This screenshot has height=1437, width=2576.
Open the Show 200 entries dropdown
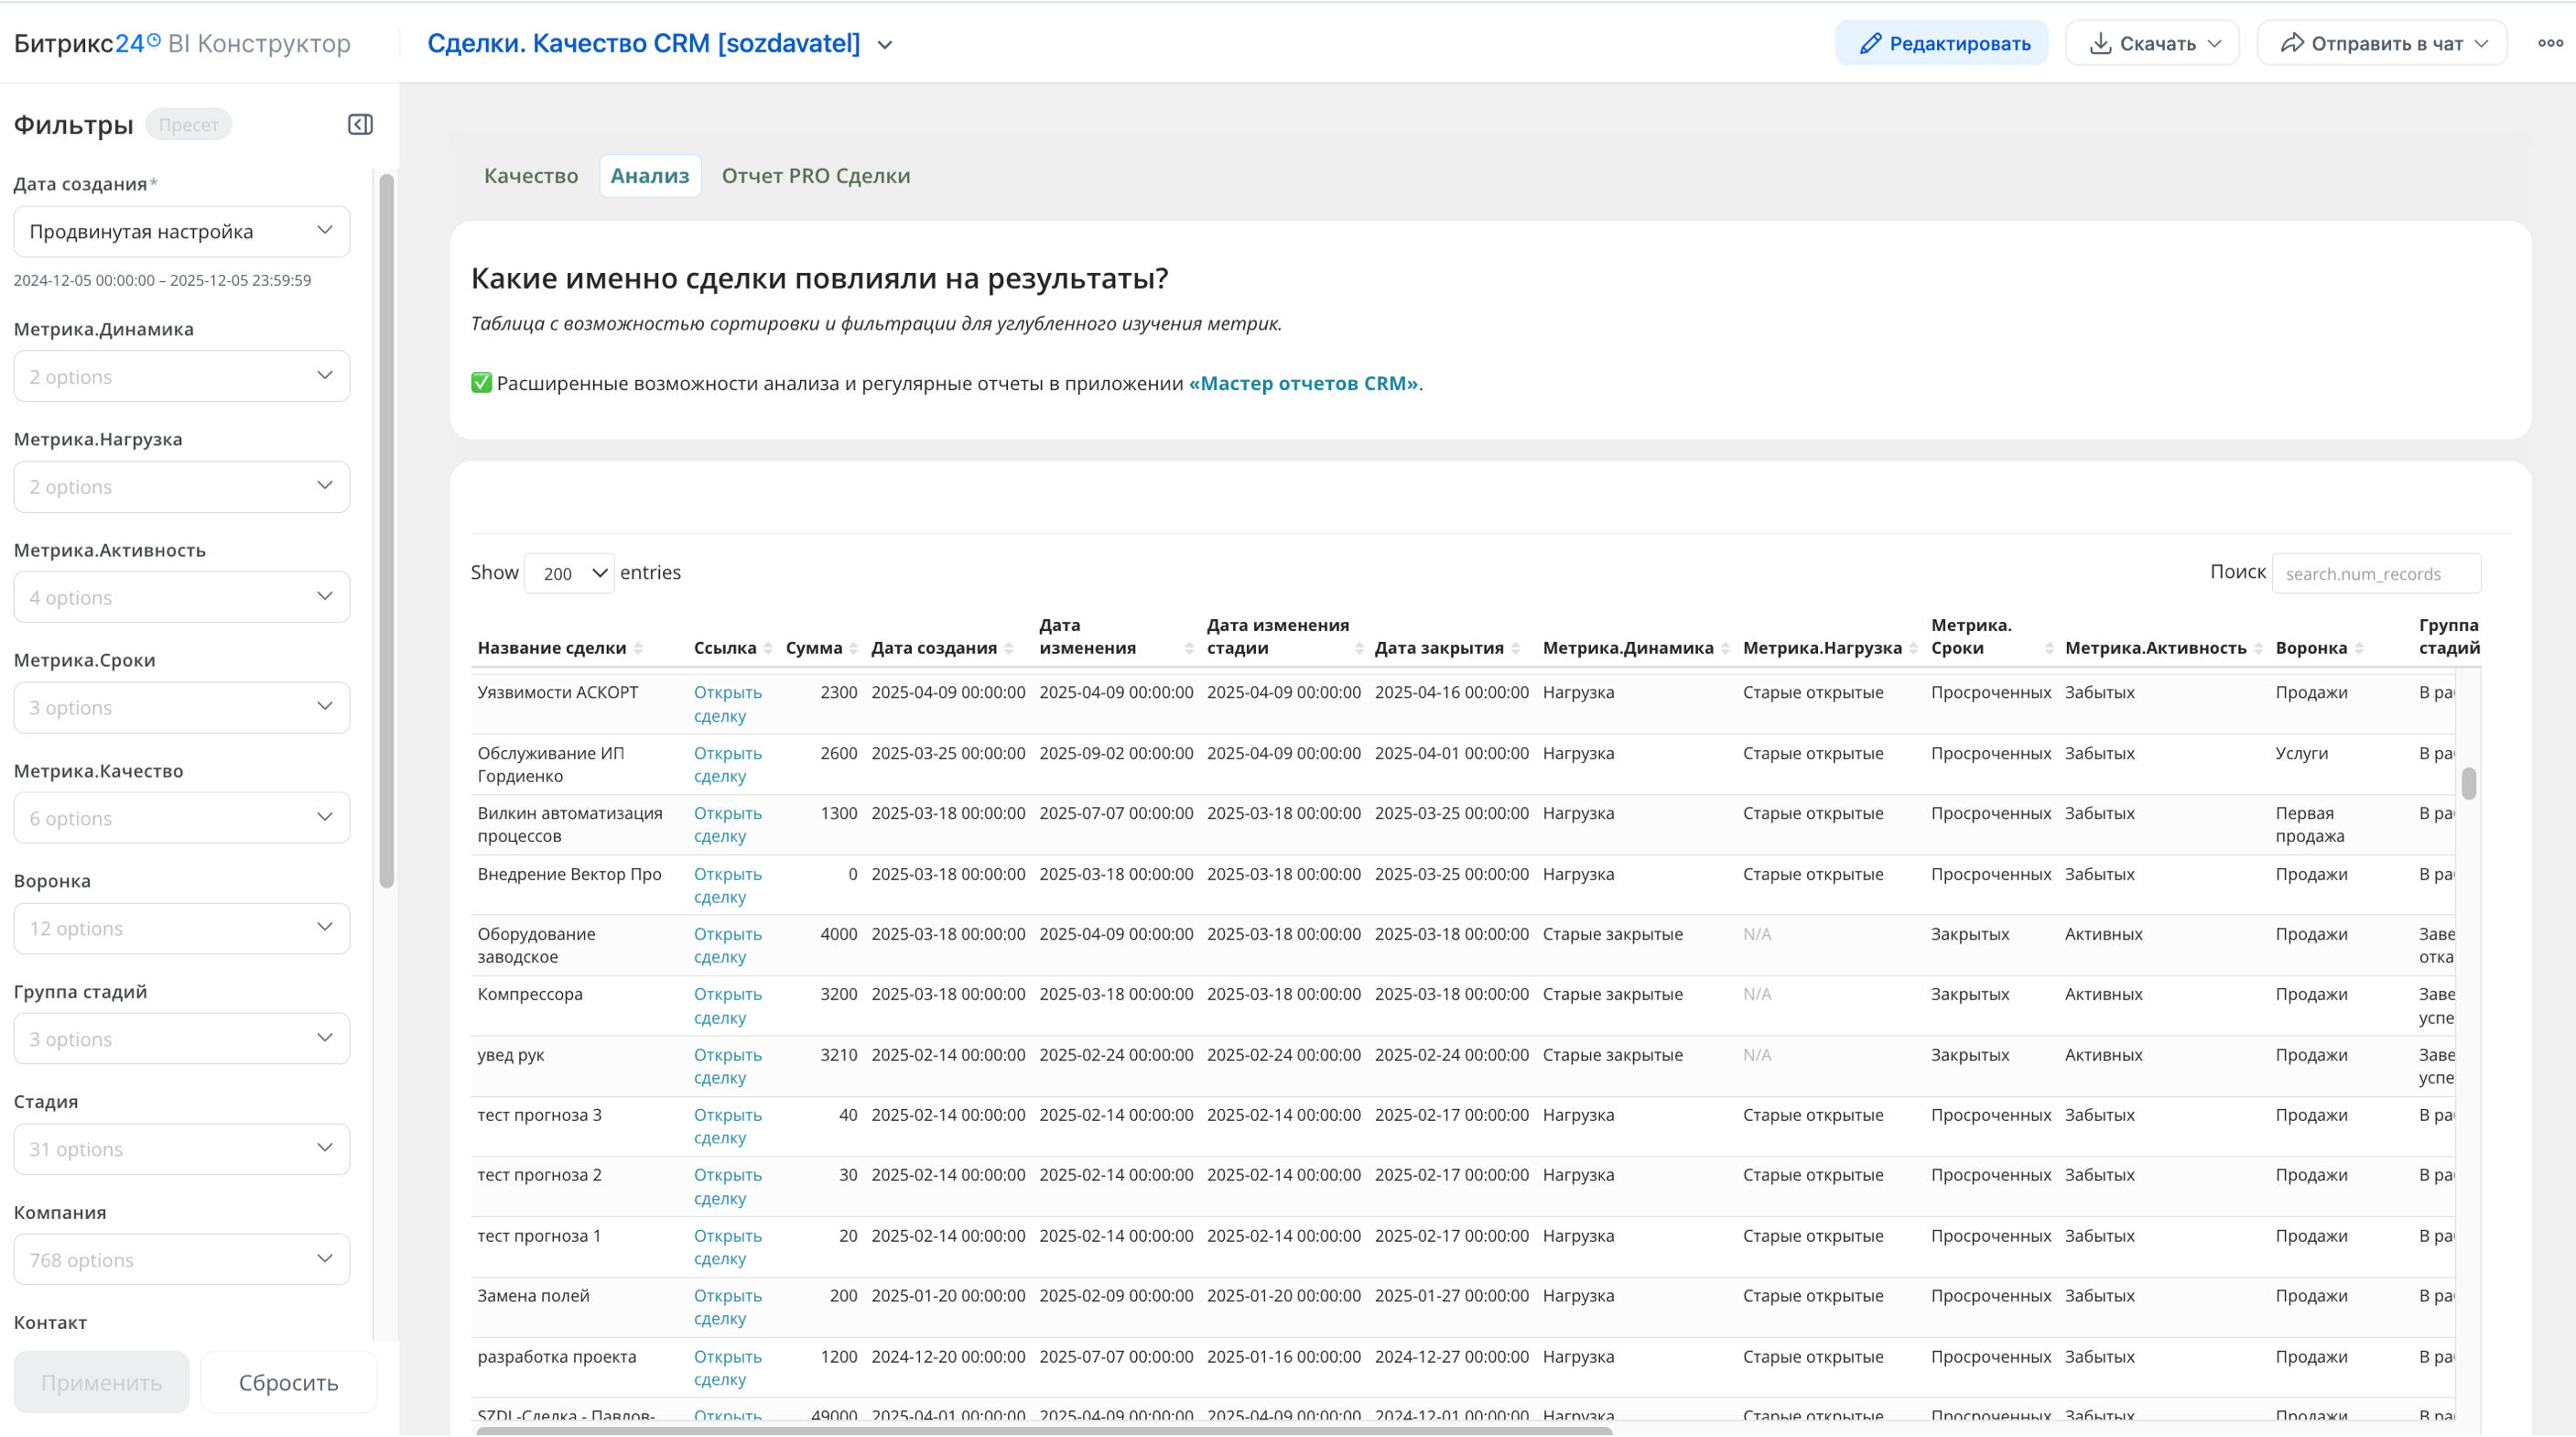[x=569, y=573]
